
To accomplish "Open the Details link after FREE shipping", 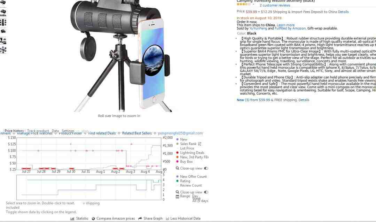I will tap(304, 100).
